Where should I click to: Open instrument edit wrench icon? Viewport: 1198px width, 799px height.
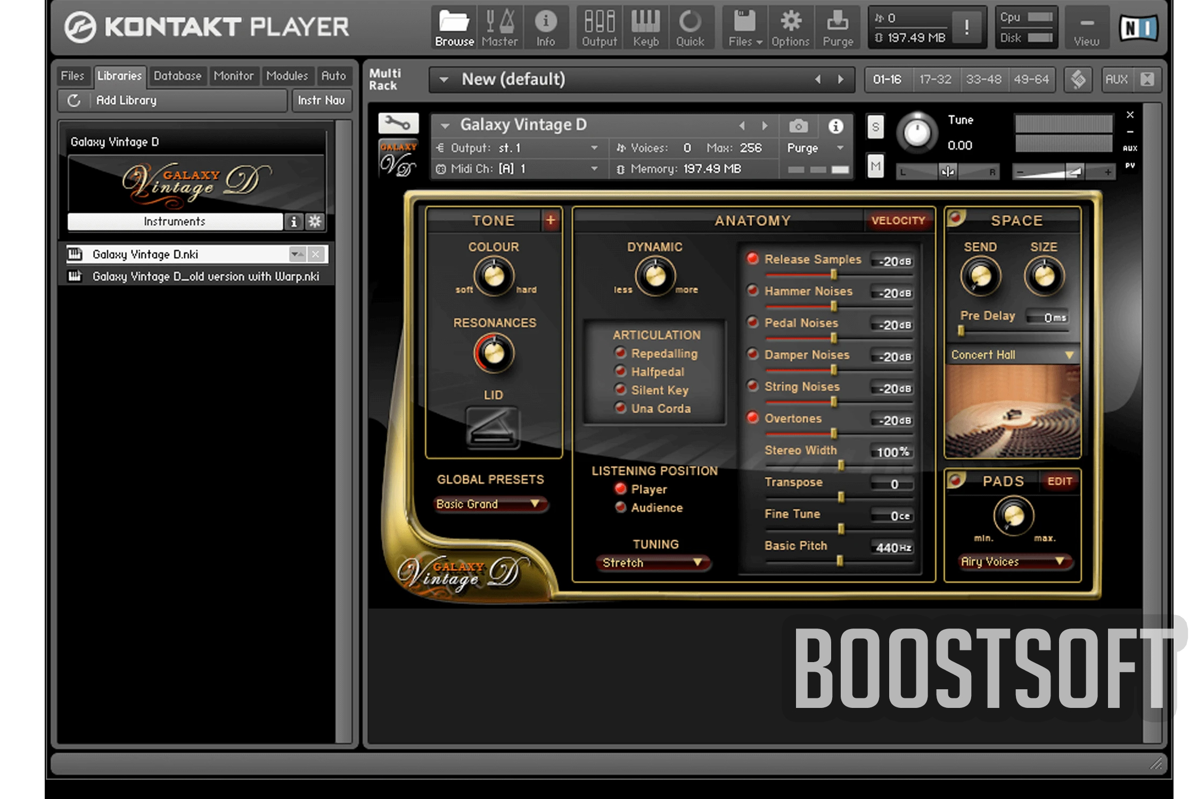click(x=398, y=124)
